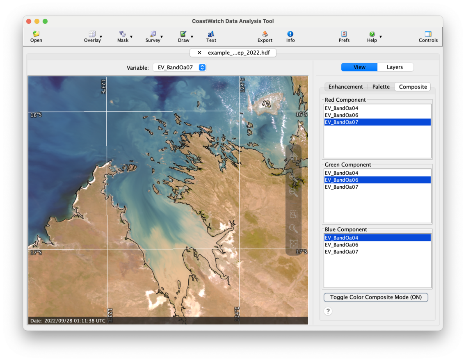Select EV_BandOa04 in Red Component list
Image resolution: width=466 pixels, height=361 pixels.
(x=342, y=108)
